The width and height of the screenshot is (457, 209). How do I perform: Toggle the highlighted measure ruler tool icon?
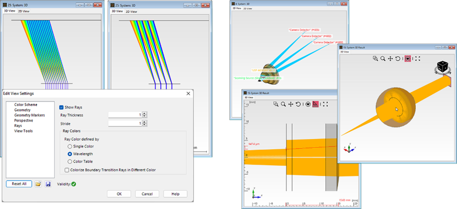pyautogui.click(x=316, y=104)
